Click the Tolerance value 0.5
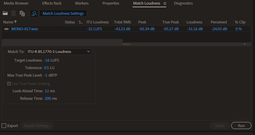Image resolution: width=255 pixels, height=135 pixels. click(x=46, y=68)
